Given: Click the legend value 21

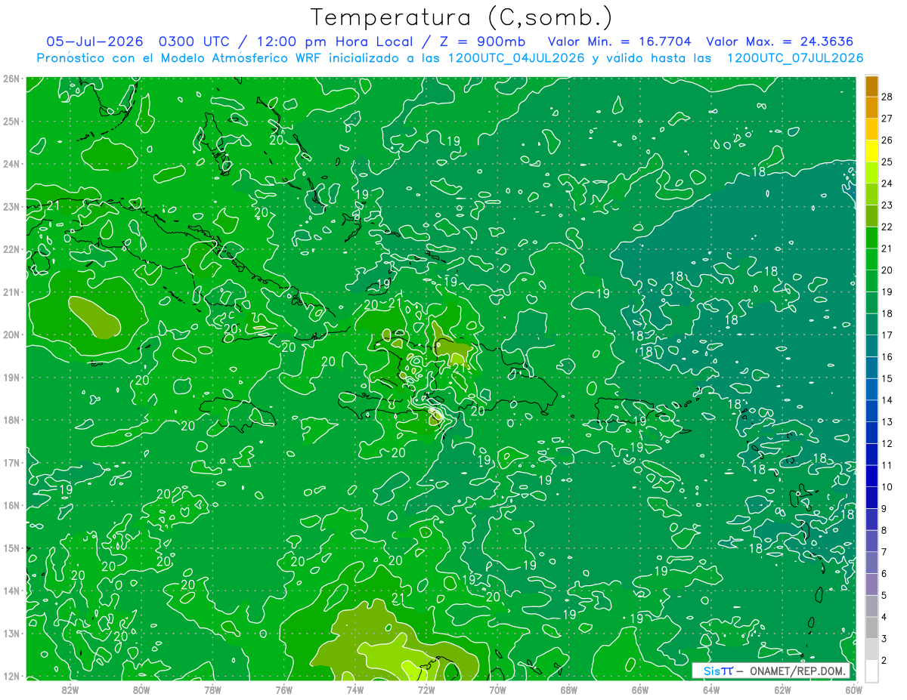Looking at the screenshot, I should click(x=887, y=248).
